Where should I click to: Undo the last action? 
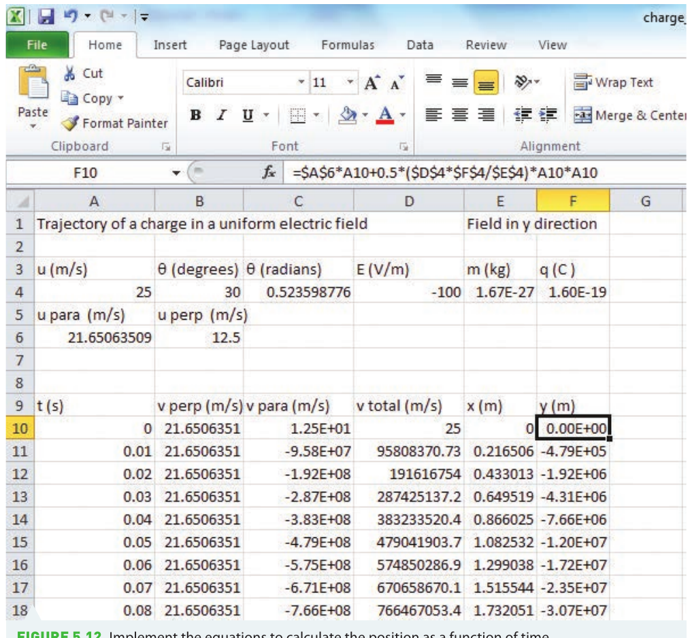click(x=71, y=16)
